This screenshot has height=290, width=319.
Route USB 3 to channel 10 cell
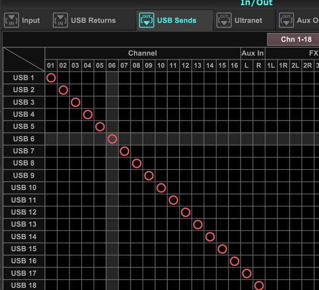(161, 102)
